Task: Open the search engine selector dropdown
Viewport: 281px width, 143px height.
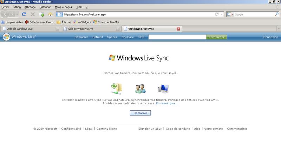Action: [230, 14]
